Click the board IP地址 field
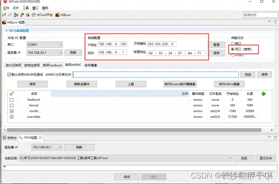Image resolution: width=279 pixels, height=184 pixels. [x=112, y=44]
